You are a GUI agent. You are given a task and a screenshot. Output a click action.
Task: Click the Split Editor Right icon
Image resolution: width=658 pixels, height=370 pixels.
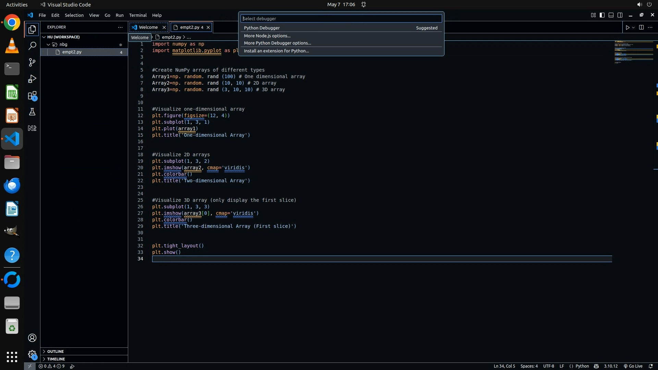coord(641,27)
